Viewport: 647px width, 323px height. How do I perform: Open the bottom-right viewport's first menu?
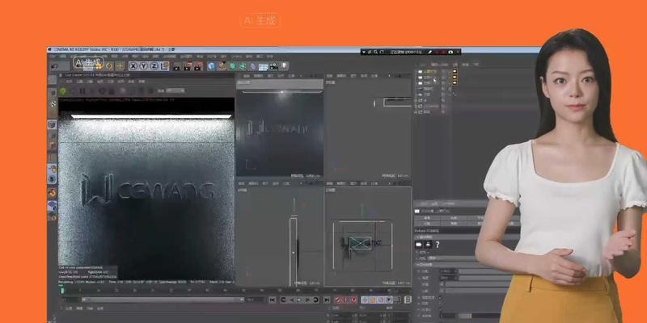[329, 183]
